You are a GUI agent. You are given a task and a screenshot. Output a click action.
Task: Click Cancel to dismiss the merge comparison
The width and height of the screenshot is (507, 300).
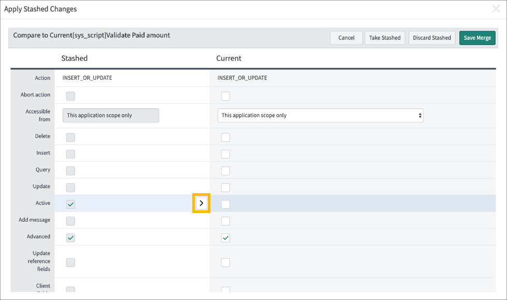346,37
